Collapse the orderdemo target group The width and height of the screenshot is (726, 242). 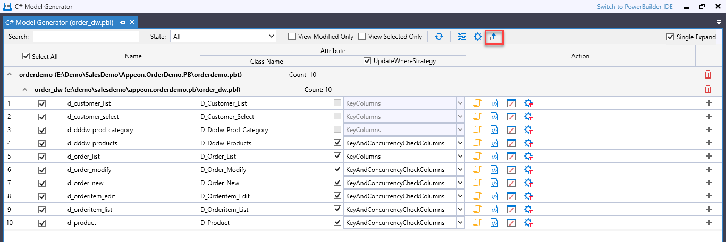tap(9, 75)
